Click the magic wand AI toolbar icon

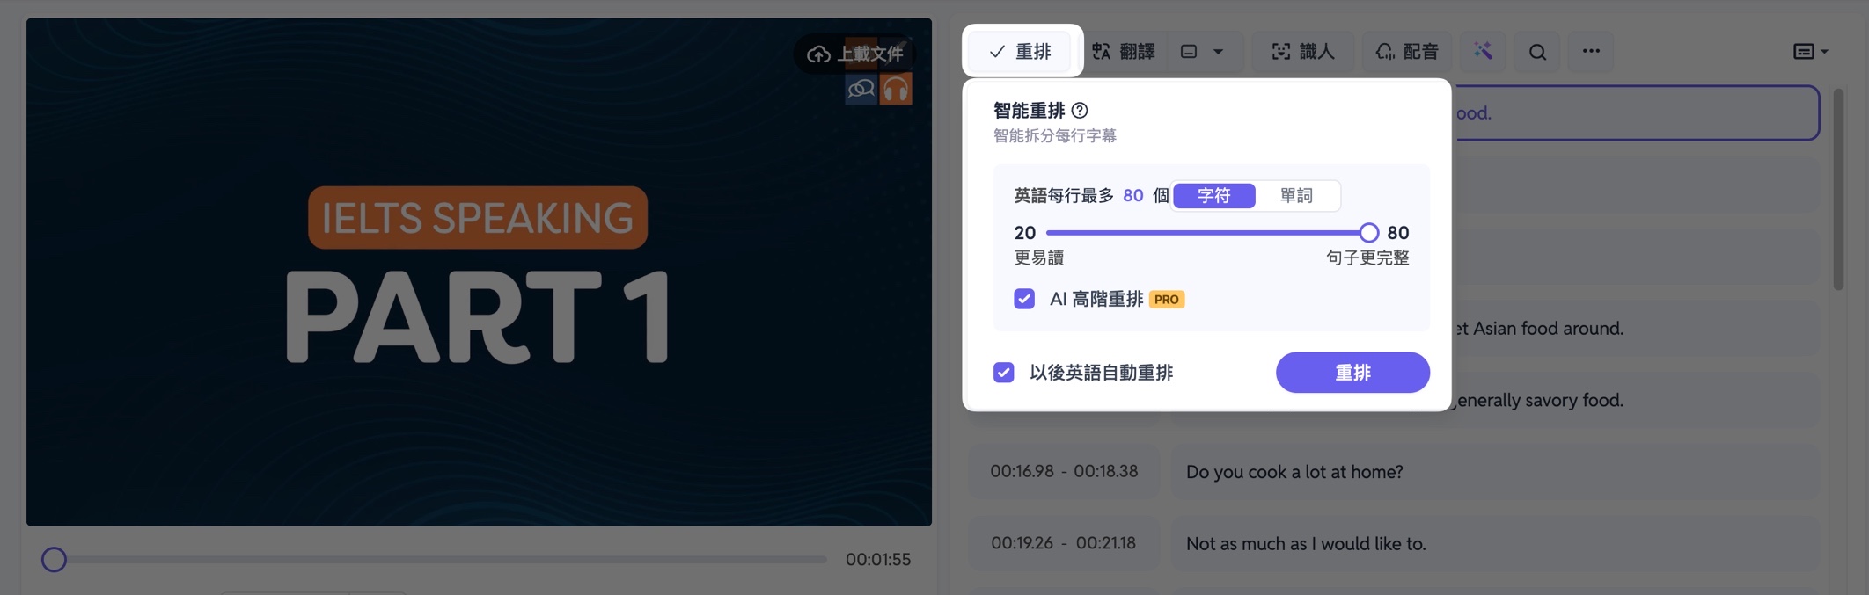pos(1483,51)
